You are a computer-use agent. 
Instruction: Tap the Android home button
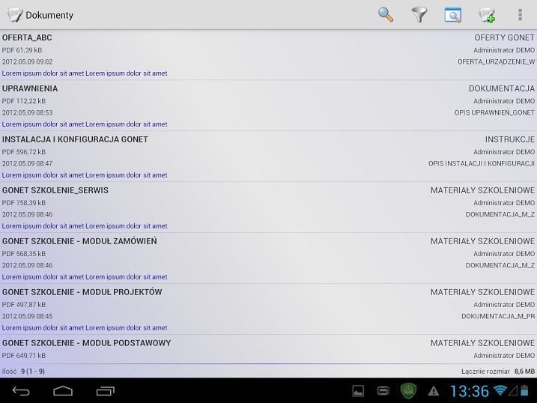(x=63, y=391)
